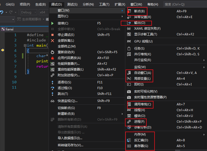Click the Disassembly window icon
This screenshot has width=207, height=151.
coord(129,140)
